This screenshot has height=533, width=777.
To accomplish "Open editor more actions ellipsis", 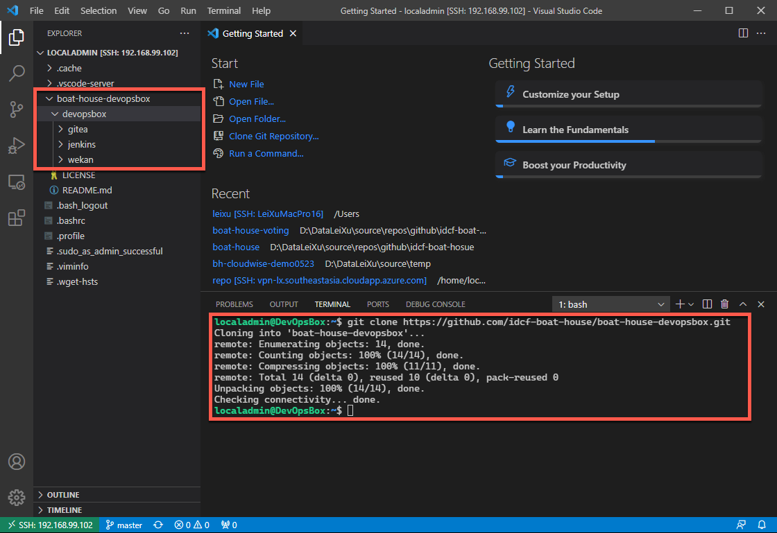I will pos(761,33).
